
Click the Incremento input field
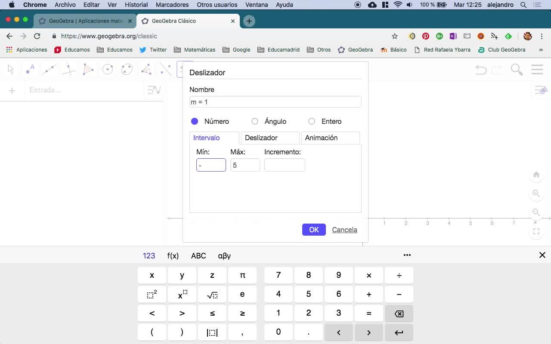coord(285,165)
